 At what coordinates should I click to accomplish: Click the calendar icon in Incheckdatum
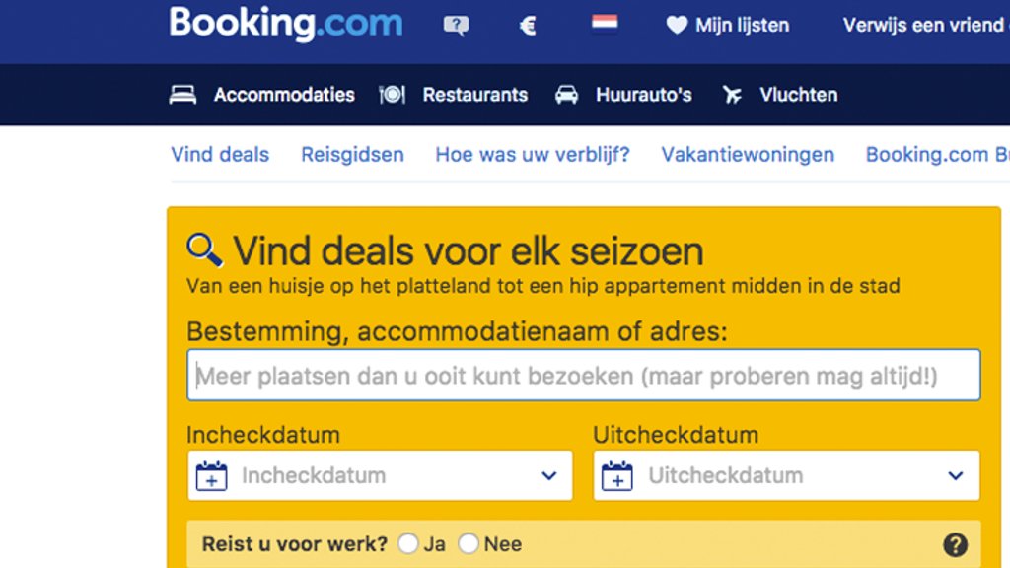pyautogui.click(x=212, y=476)
